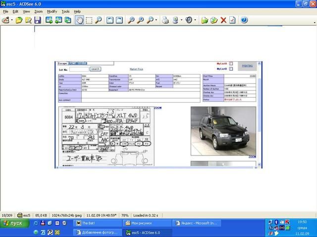Select the rectangular Selection tool
The image size is (317, 237).
[x=89, y=20]
